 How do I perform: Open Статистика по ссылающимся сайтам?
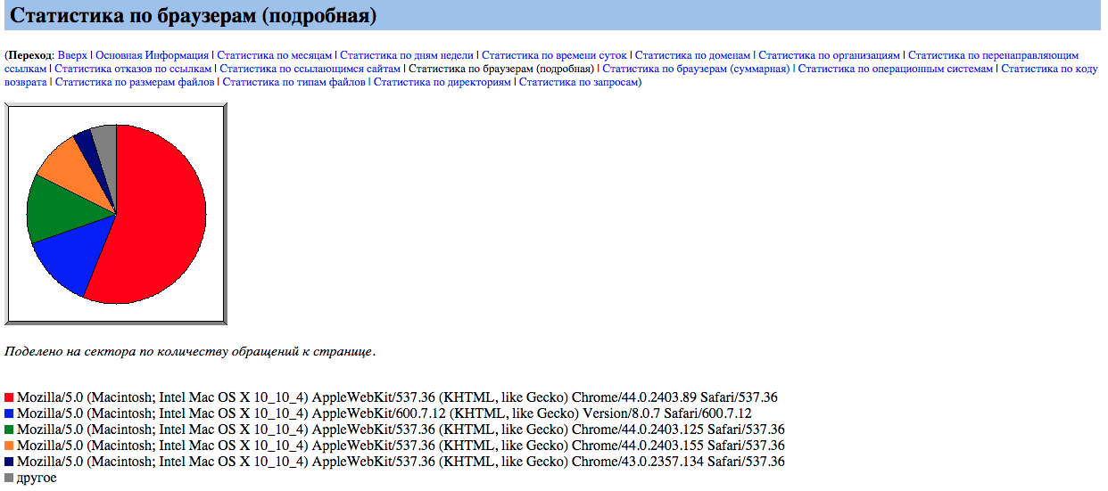(x=310, y=69)
